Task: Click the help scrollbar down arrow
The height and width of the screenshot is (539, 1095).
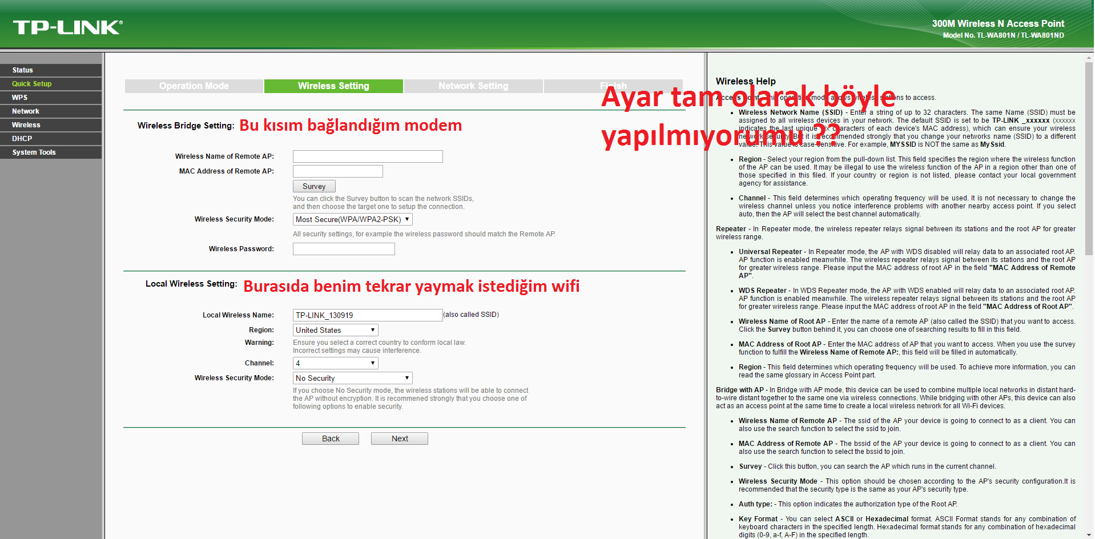Action: click(1089, 534)
